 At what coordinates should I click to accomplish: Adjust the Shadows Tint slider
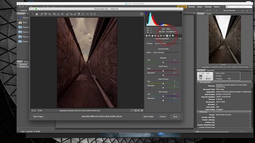coord(163,62)
